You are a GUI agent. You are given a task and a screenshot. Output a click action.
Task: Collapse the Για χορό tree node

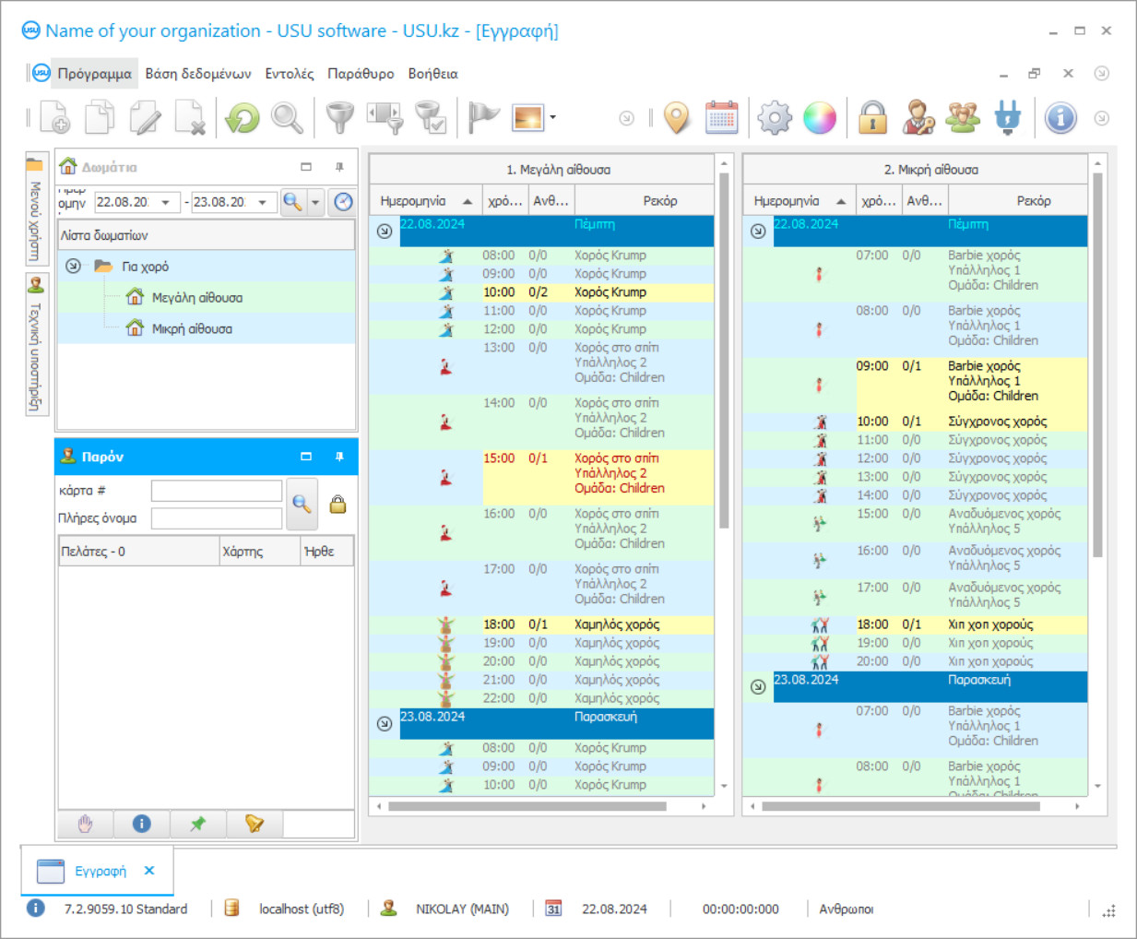73,267
